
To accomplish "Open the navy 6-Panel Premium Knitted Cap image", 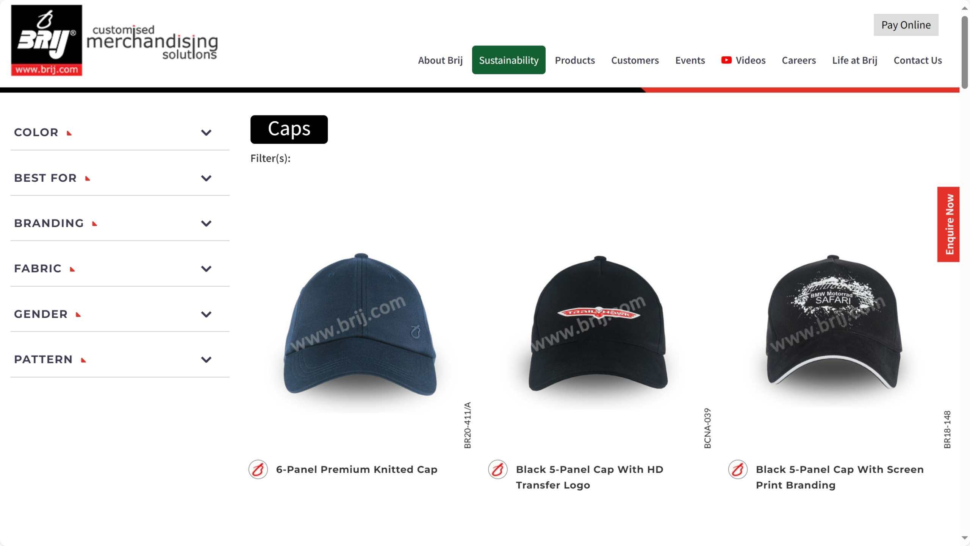I will click(x=360, y=326).
